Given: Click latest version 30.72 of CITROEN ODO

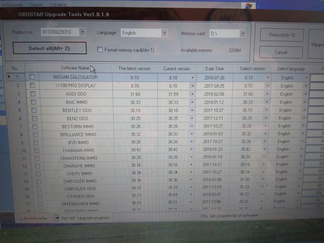Looking at the screenshot, I should coord(136,195).
